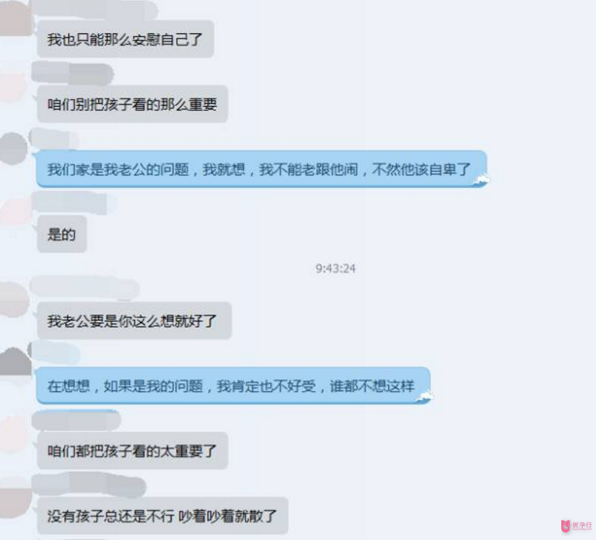Click the 9:43:24 timestamp
Viewport: 596px width, 540px height.
click(x=335, y=268)
